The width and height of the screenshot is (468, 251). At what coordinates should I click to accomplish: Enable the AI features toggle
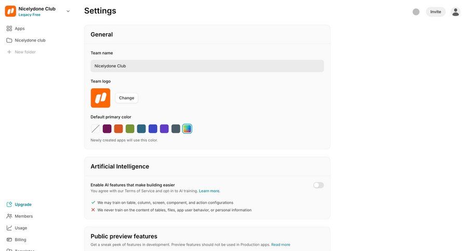coord(318,185)
